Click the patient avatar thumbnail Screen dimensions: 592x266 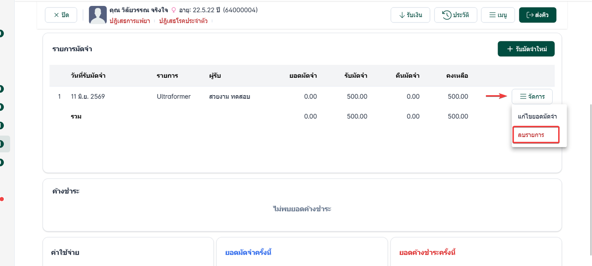(x=98, y=15)
